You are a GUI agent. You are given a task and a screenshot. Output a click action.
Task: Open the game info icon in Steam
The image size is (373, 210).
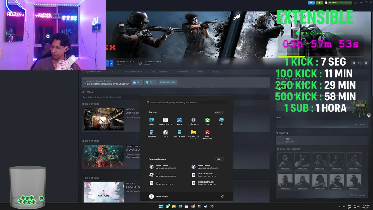360,63
